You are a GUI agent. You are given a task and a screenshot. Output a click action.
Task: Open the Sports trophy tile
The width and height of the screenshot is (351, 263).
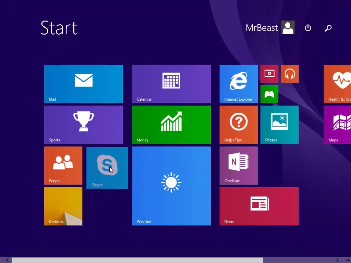[x=84, y=125]
